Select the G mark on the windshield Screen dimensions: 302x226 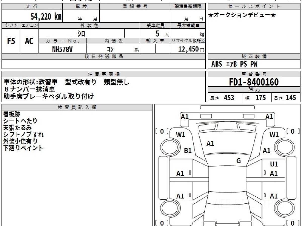[x=239, y=161]
